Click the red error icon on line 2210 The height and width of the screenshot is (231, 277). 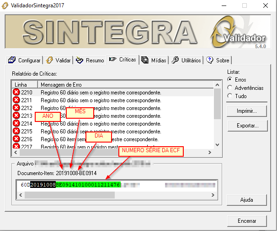point(16,92)
